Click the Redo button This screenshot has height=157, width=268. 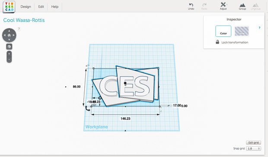(204, 6)
